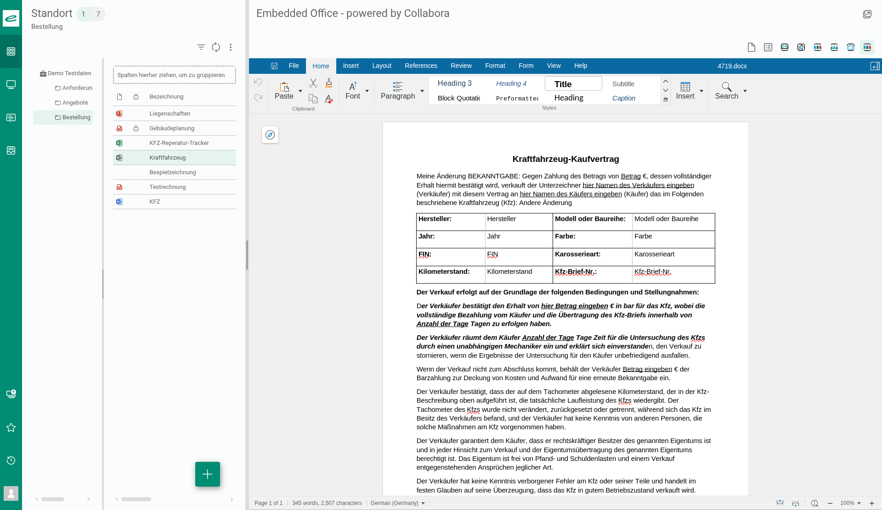Open the favorites star in the sidebar
The width and height of the screenshot is (882, 510).
point(11,427)
